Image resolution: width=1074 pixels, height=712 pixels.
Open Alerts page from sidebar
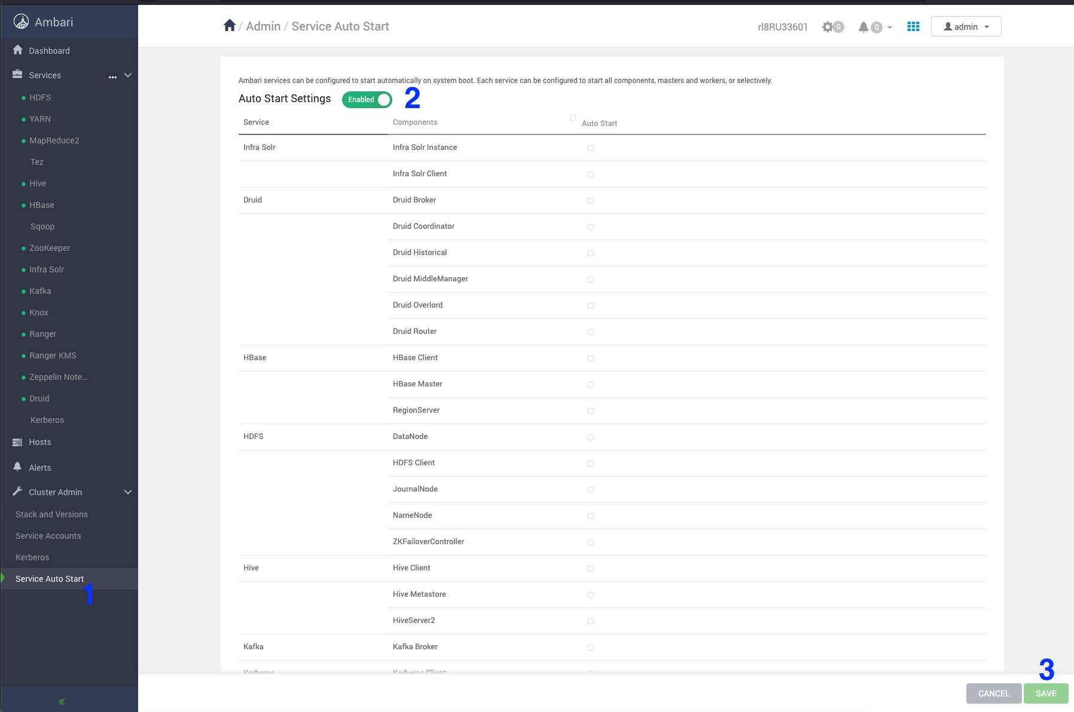40,468
